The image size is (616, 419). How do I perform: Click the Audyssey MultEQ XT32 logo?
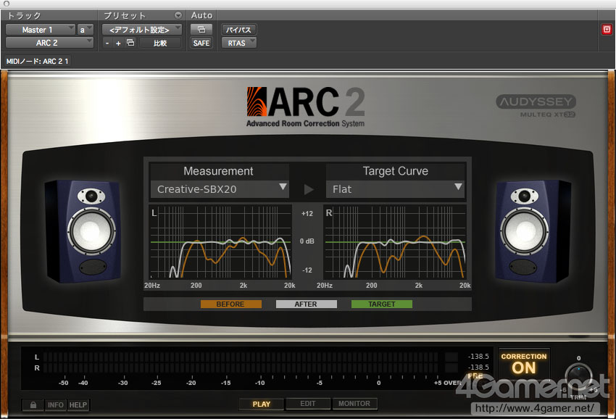click(x=536, y=107)
